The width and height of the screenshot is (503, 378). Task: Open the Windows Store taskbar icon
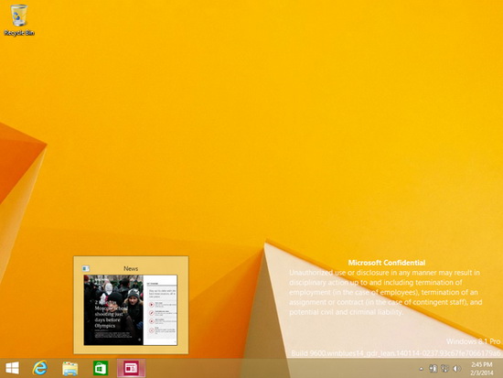(x=101, y=368)
